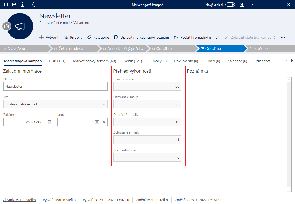Open the Začátek calendar picker icon
The width and height of the screenshot is (295, 204).
tap(49, 122)
